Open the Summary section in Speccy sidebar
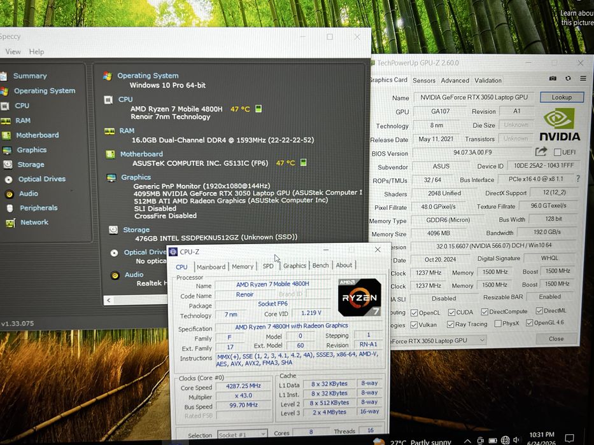The image size is (594, 445). (30, 76)
